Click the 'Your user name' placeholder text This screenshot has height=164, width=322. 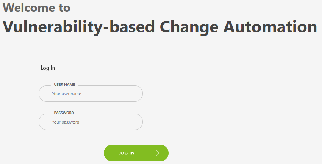point(67,94)
